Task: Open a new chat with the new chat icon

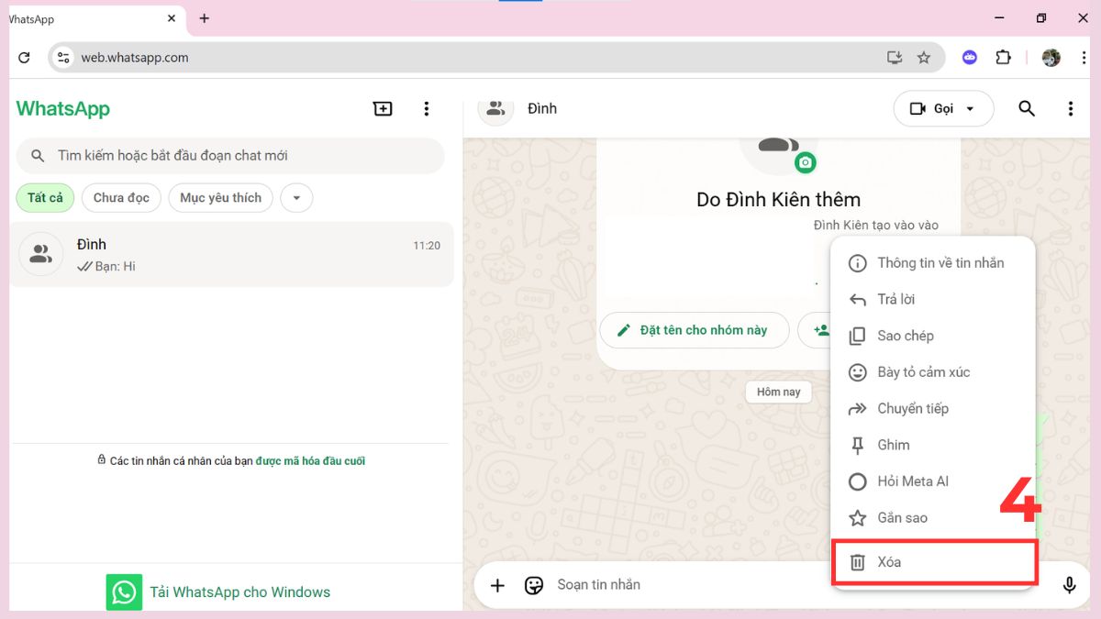Action: pyautogui.click(x=383, y=108)
